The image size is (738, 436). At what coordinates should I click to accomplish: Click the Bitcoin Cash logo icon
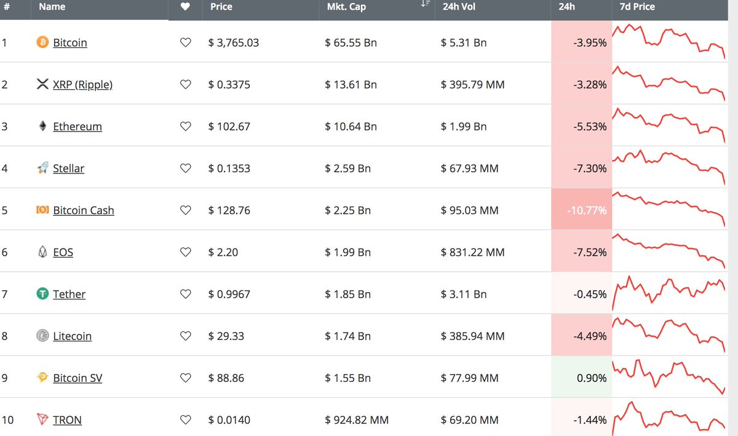(42, 210)
